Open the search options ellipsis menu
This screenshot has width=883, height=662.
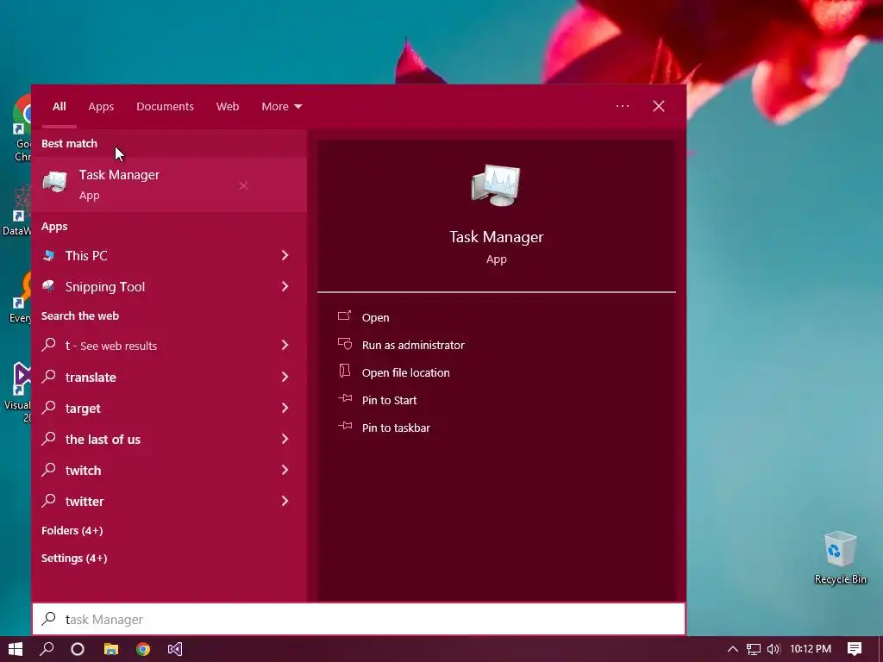click(x=623, y=106)
